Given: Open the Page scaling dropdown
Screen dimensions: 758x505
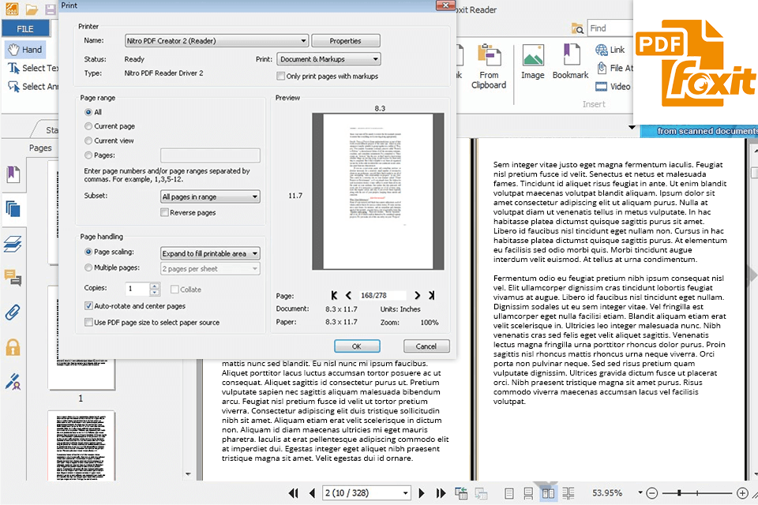Looking at the screenshot, I should click(210, 253).
